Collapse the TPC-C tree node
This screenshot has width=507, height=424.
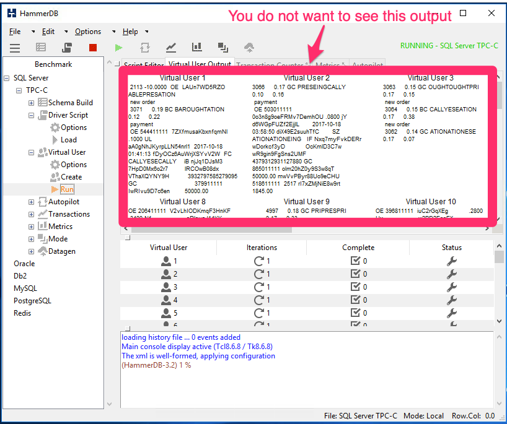pyautogui.click(x=19, y=90)
